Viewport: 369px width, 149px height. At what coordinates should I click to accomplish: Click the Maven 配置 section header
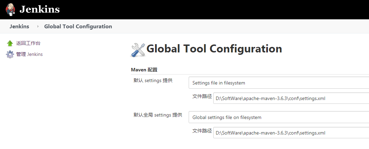click(144, 70)
